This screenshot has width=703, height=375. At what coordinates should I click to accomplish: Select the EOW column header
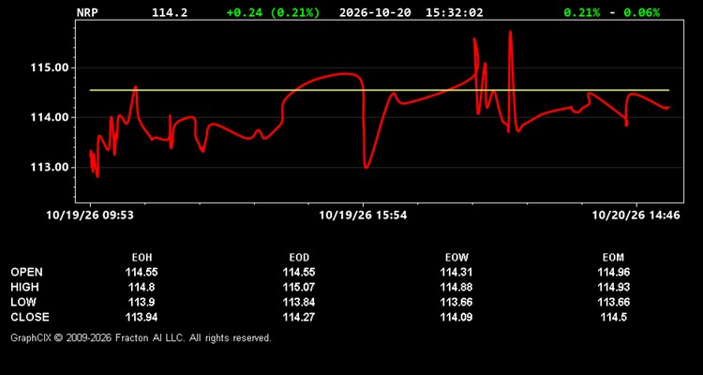click(x=456, y=258)
